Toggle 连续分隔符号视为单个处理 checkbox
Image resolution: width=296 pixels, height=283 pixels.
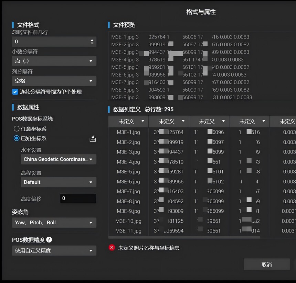point(15,92)
